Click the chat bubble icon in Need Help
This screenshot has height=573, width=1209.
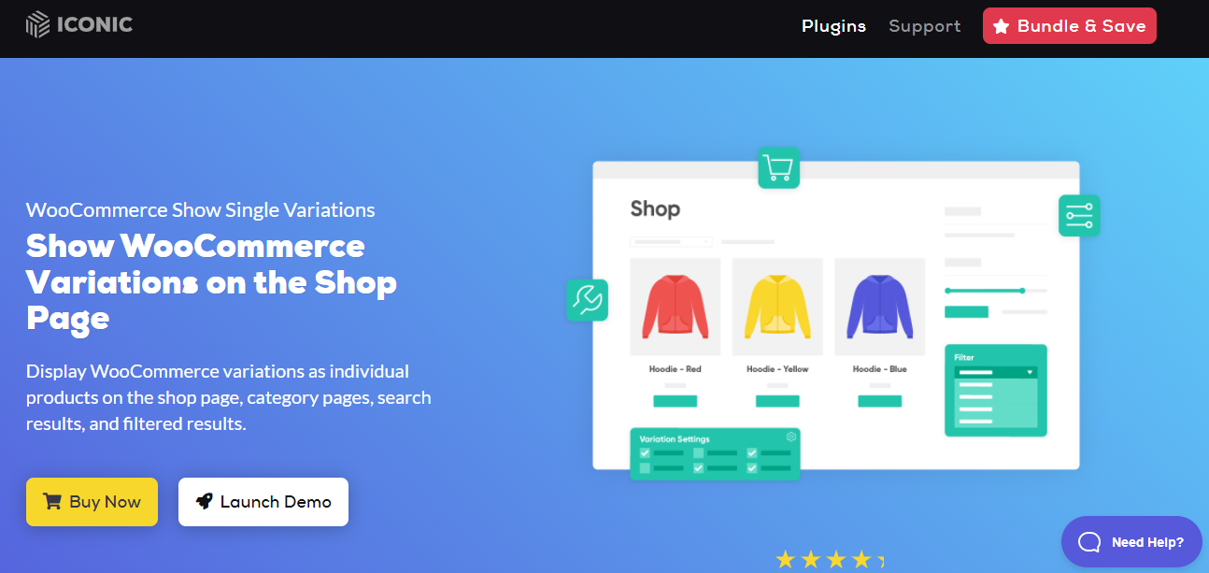tap(1089, 542)
